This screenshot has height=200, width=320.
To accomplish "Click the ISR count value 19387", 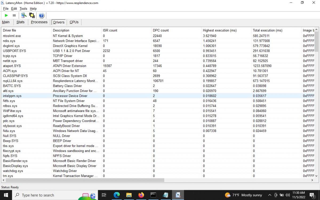I will coord(107,66).
